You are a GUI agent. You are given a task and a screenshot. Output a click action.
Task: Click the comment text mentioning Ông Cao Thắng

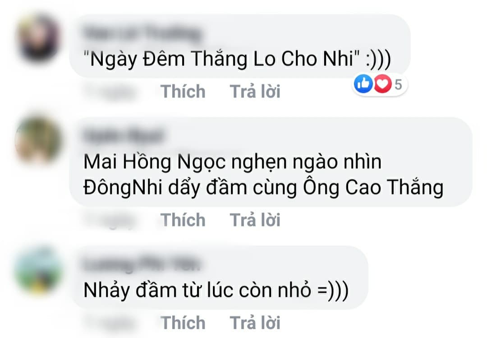[263, 175]
